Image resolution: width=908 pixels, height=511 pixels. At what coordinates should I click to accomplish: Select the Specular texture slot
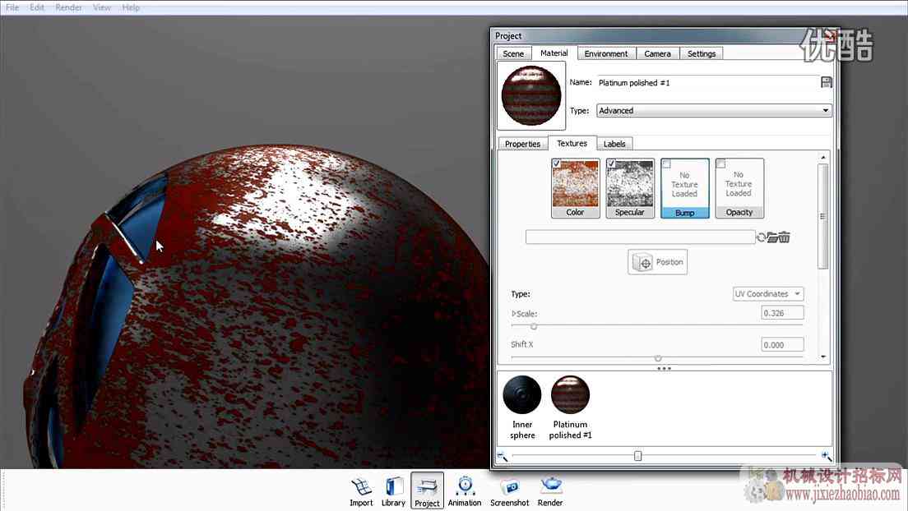629,188
